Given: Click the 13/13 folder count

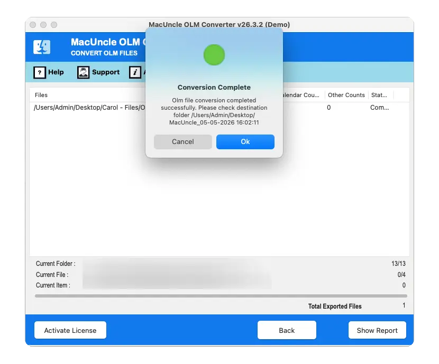Looking at the screenshot, I should click(398, 264).
